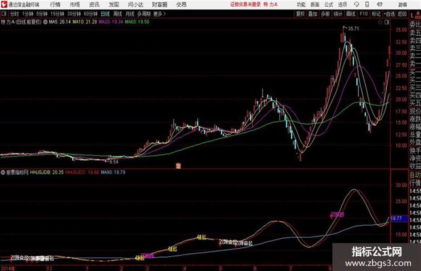Click 证券交易未登录 login status link
This screenshot has width=421, height=271.
coord(245,4)
